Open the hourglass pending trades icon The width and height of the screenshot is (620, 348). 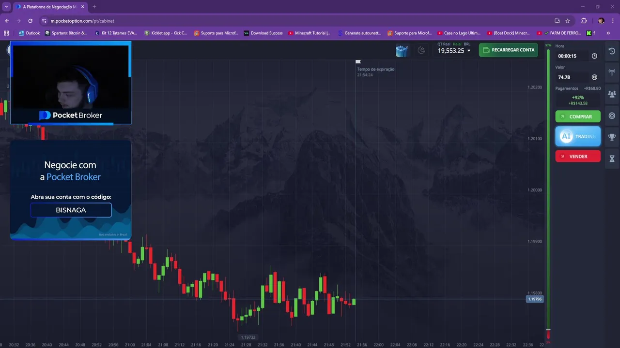tap(612, 159)
